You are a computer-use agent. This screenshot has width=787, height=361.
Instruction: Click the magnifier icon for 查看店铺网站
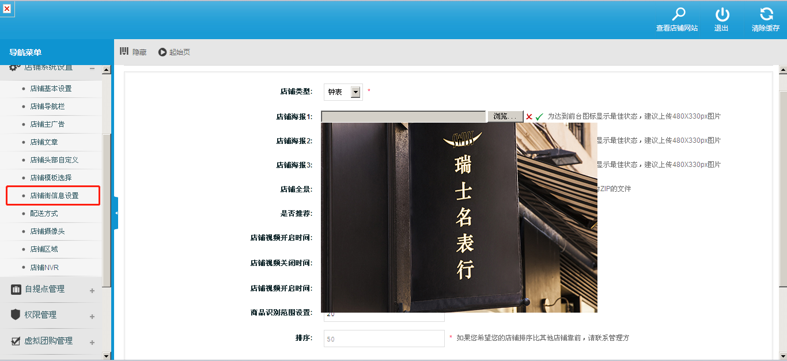tap(679, 14)
